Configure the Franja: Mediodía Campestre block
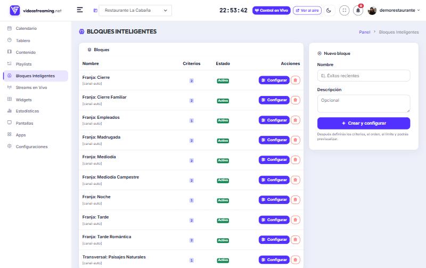 (x=274, y=180)
